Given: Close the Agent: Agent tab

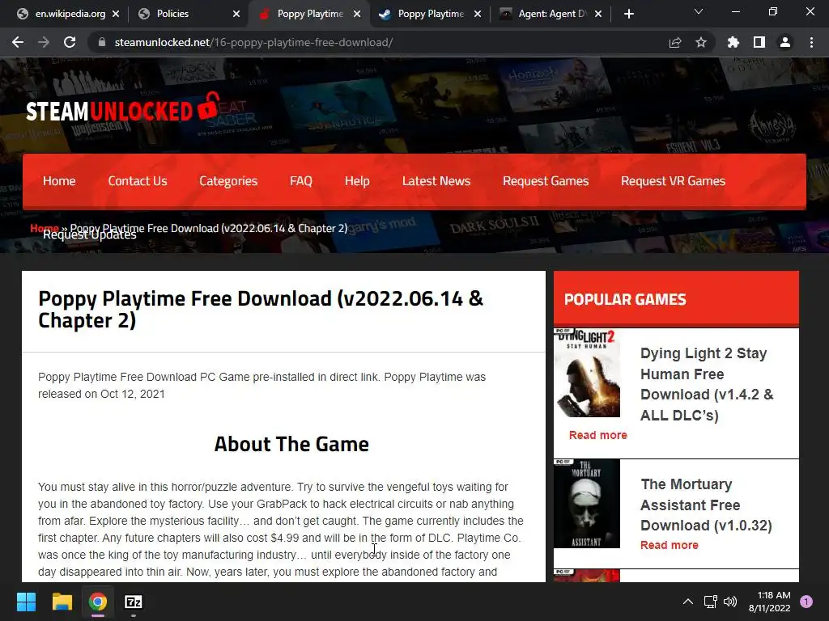Looking at the screenshot, I should point(598,14).
